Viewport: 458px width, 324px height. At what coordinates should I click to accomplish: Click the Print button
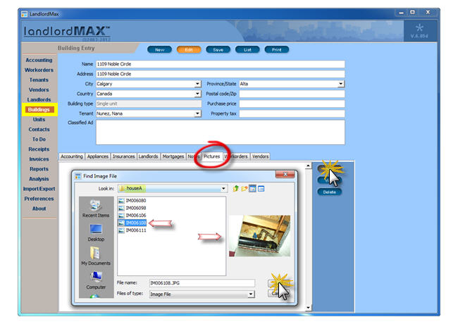point(277,49)
